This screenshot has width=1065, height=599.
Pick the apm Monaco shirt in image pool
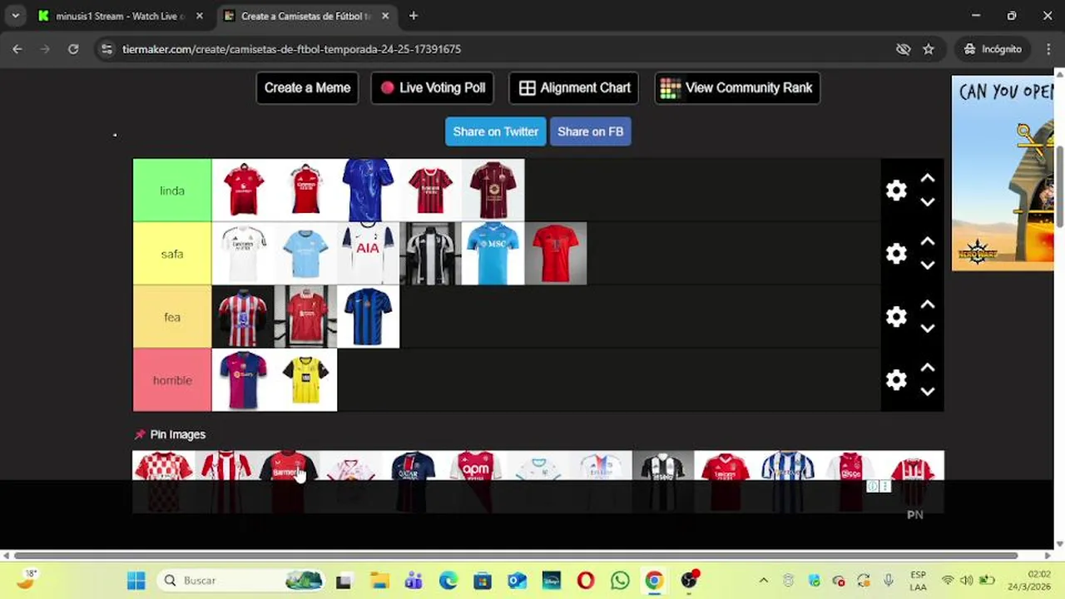click(476, 482)
